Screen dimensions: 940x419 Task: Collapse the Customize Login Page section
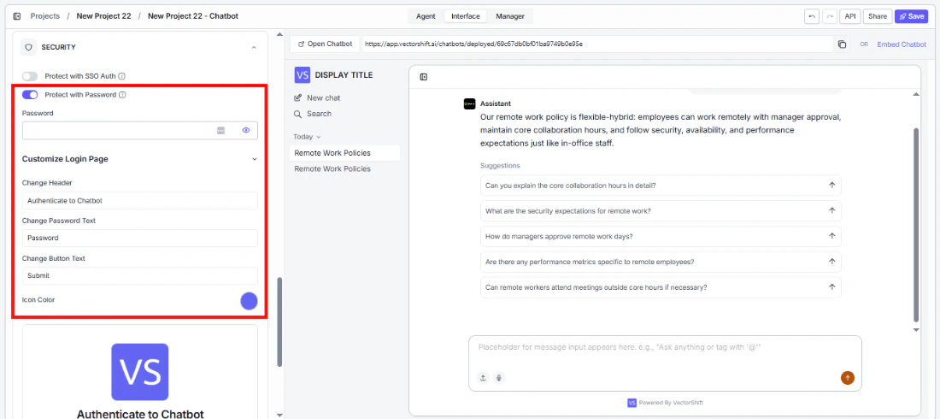click(x=254, y=159)
